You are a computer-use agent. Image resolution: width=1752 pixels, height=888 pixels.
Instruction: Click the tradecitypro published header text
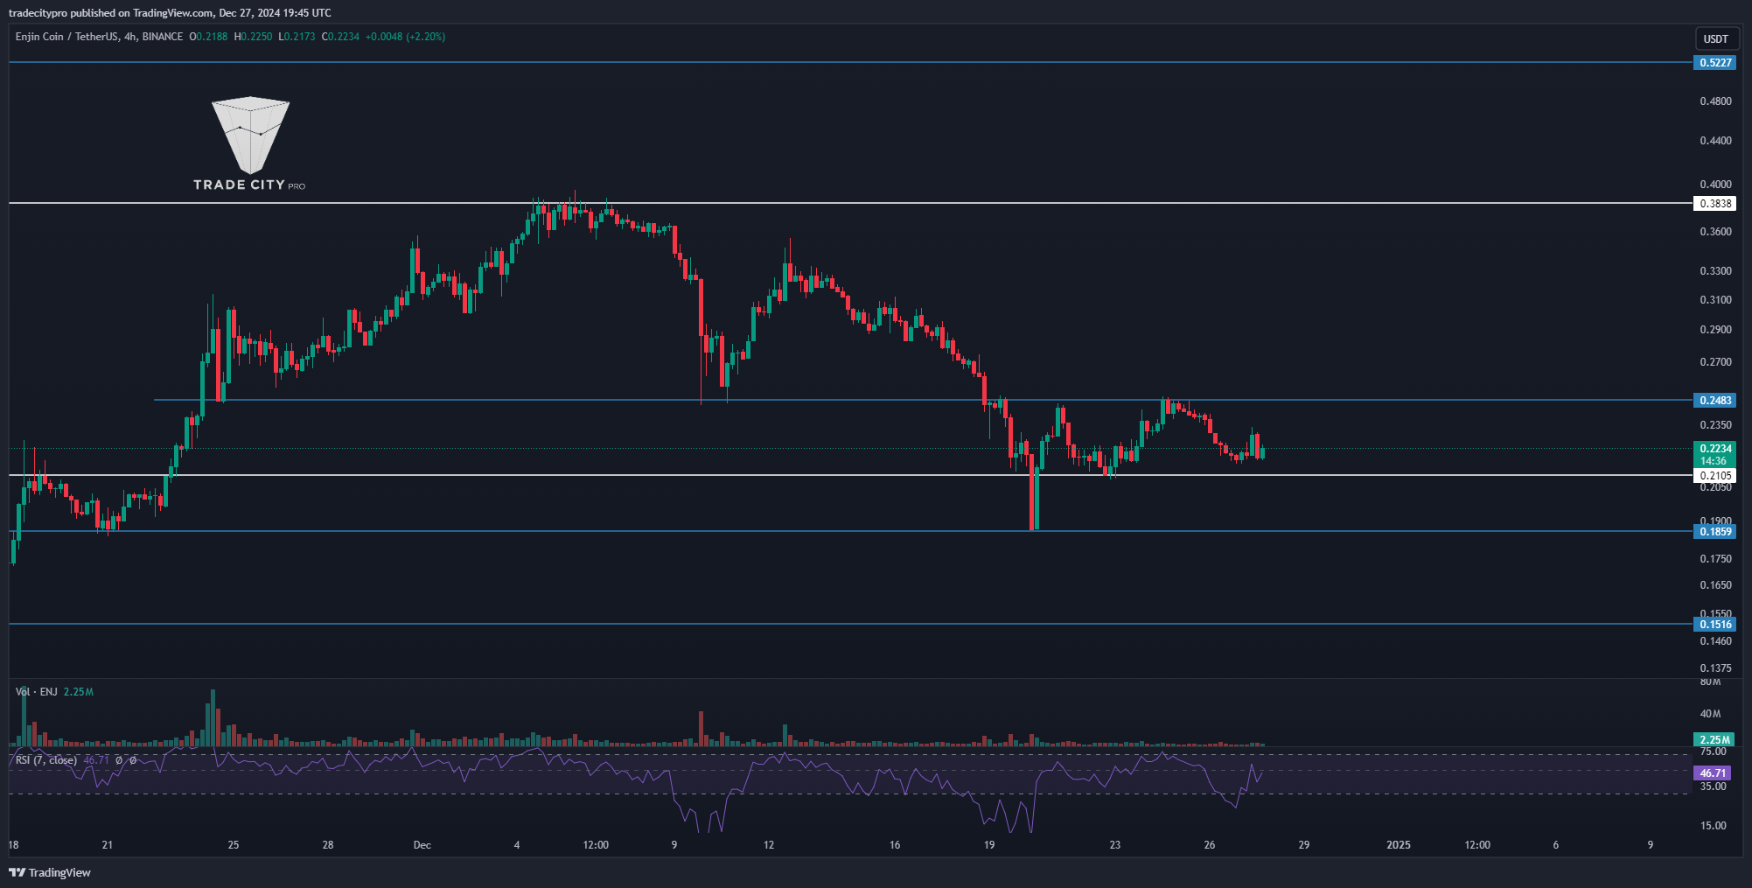(x=170, y=13)
